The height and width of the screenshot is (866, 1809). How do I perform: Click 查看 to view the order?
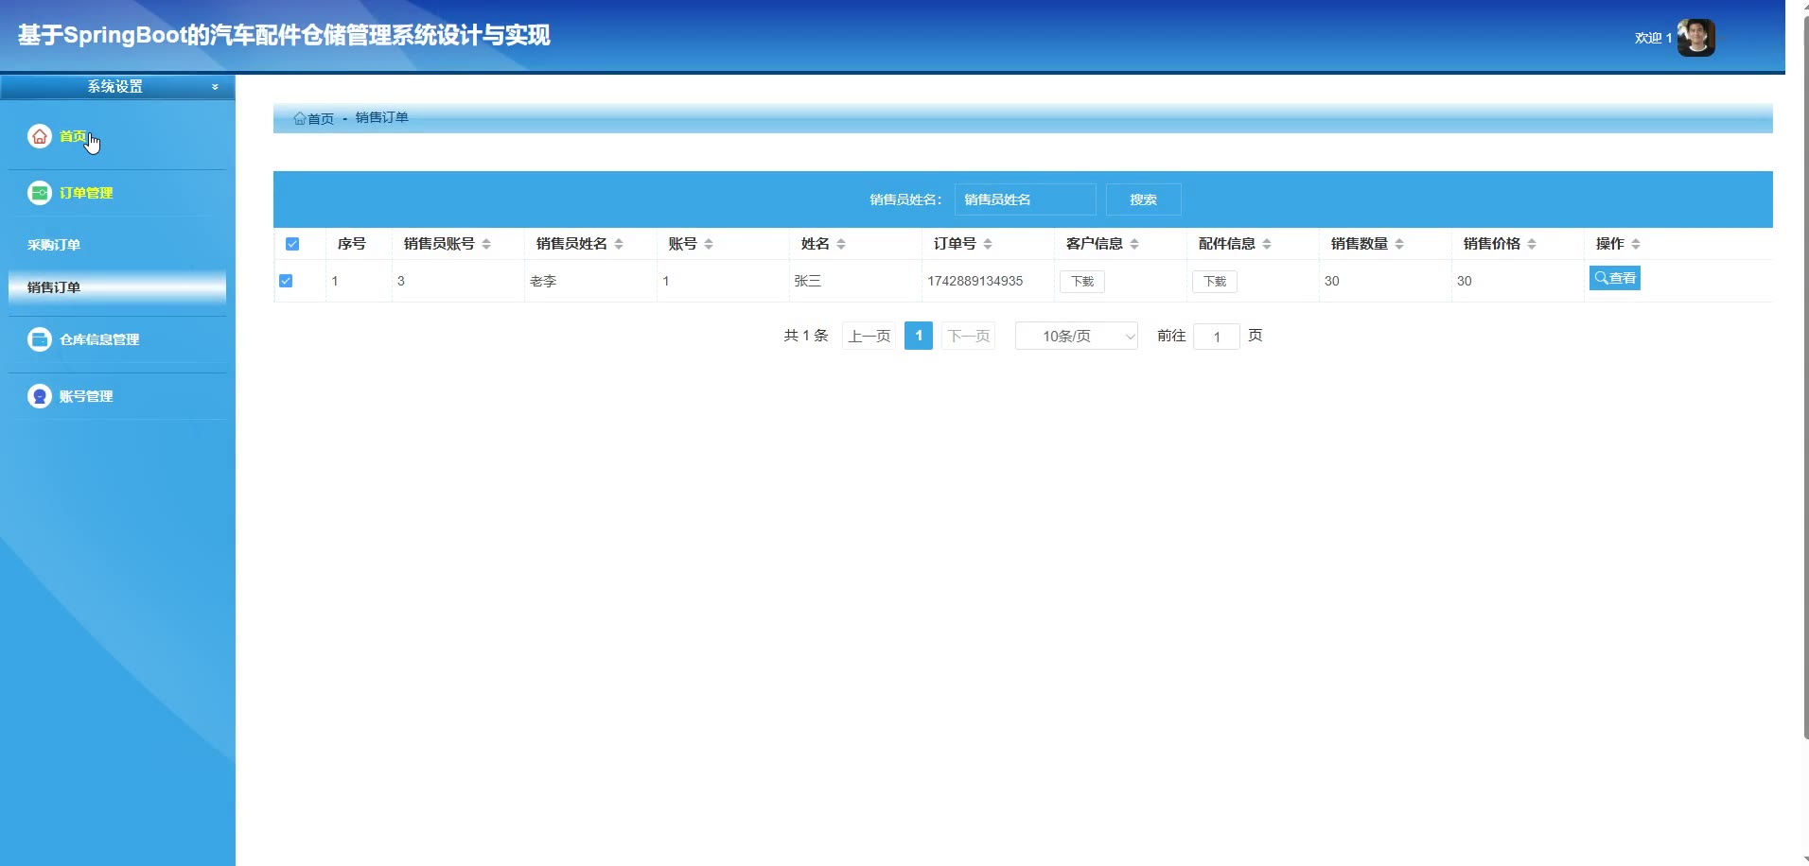(x=1615, y=278)
